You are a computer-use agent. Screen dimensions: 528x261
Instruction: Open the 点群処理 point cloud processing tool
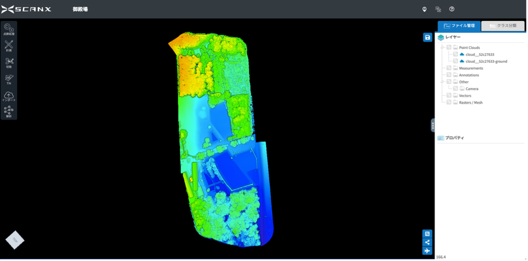pyautogui.click(x=9, y=29)
